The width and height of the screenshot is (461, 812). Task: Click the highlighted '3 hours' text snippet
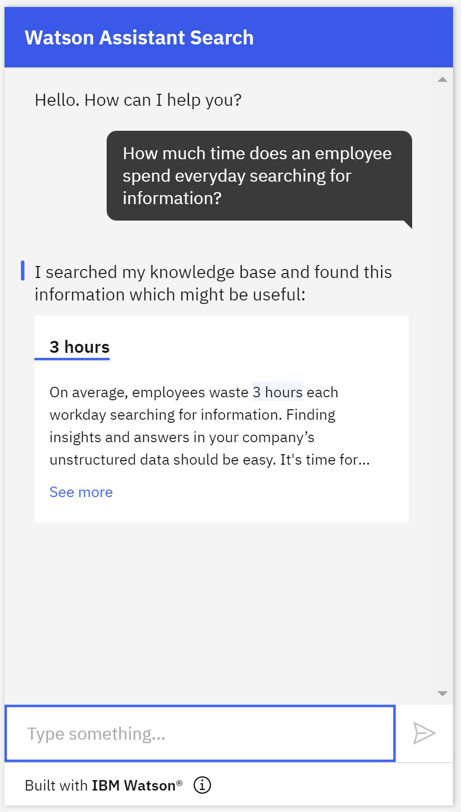pyautogui.click(x=278, y=392)
